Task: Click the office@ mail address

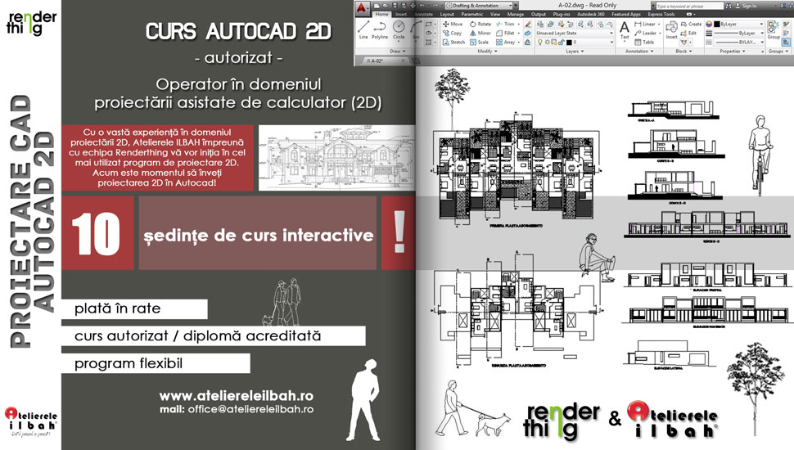Action: [x=250, y=409]
